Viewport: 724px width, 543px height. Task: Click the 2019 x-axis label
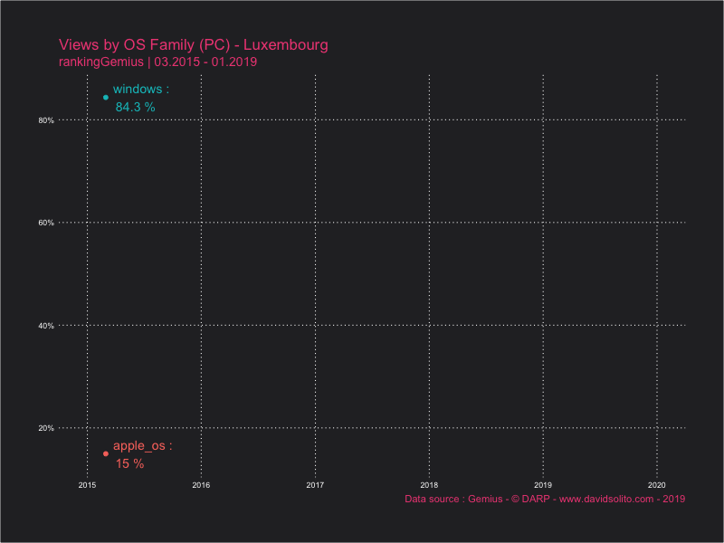point(543,485)
